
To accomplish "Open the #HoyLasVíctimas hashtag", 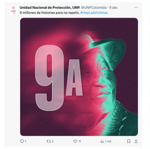I will (x=94, y=13).
